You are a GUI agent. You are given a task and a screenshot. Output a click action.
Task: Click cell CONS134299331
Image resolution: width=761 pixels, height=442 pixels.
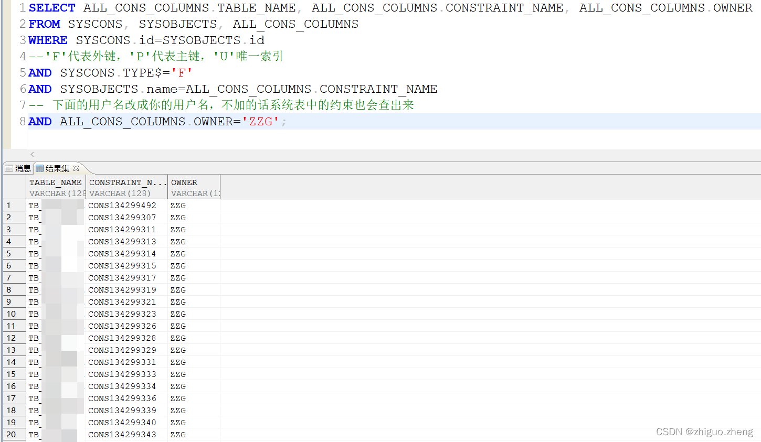[126, 362]
